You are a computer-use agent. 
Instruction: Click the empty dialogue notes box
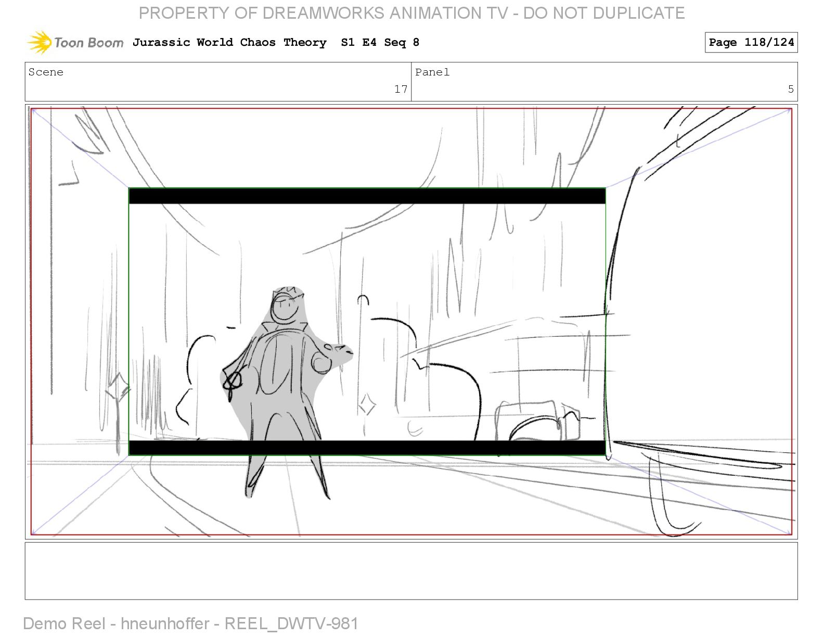(411, 571)
